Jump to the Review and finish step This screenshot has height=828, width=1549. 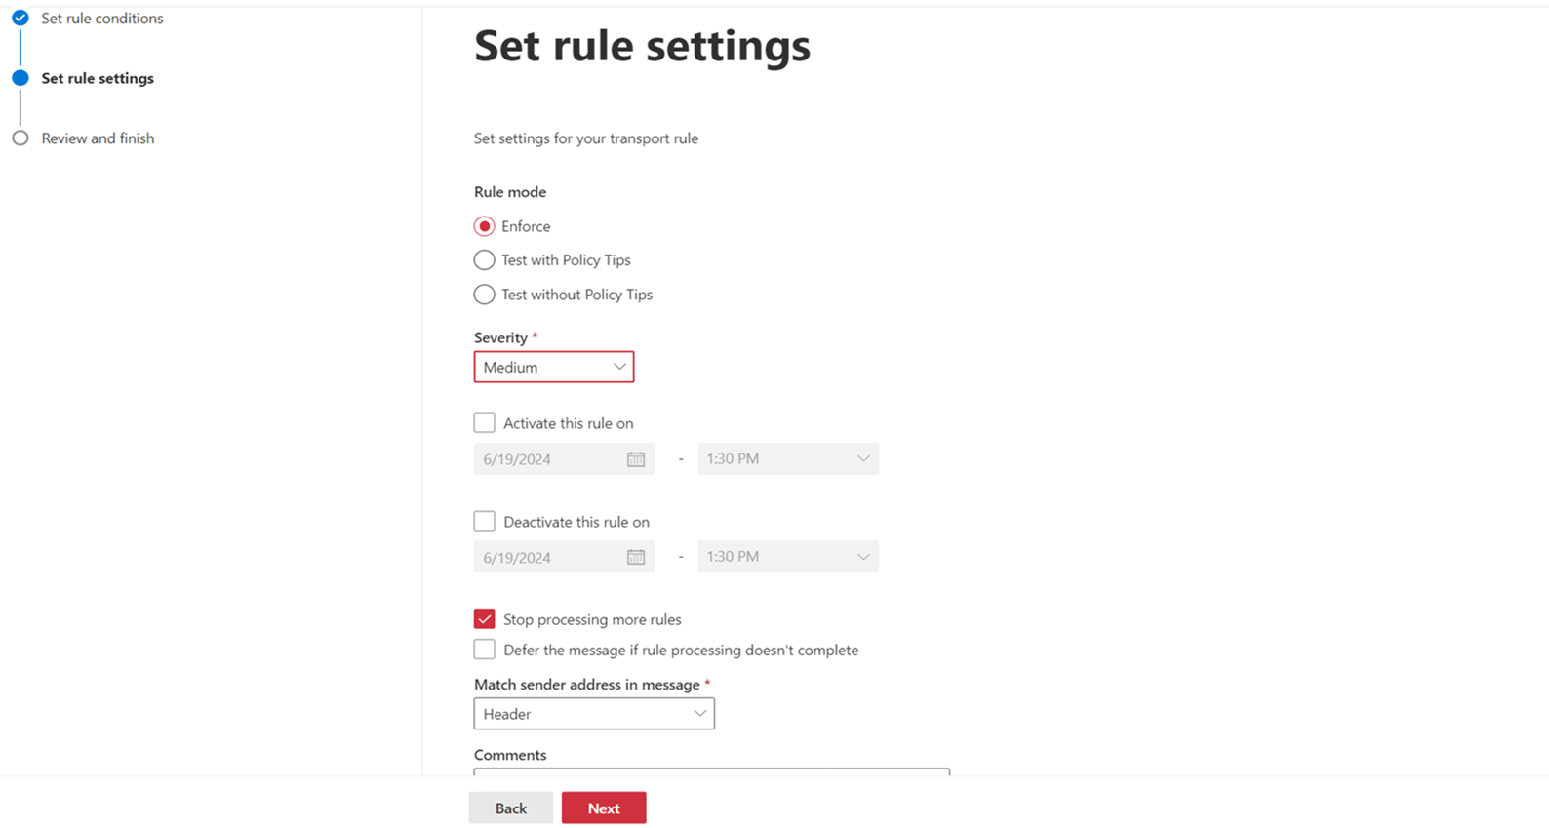coord(97,138)
